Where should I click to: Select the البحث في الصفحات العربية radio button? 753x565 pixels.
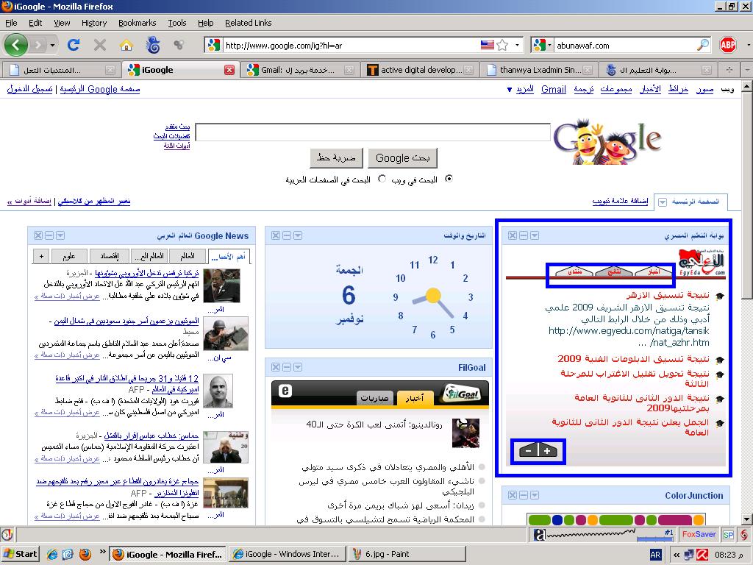[x=382, y=179]
